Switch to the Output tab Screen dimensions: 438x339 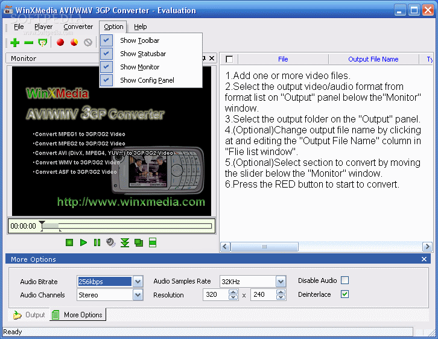pyautogui.click(x=29, y=315)
